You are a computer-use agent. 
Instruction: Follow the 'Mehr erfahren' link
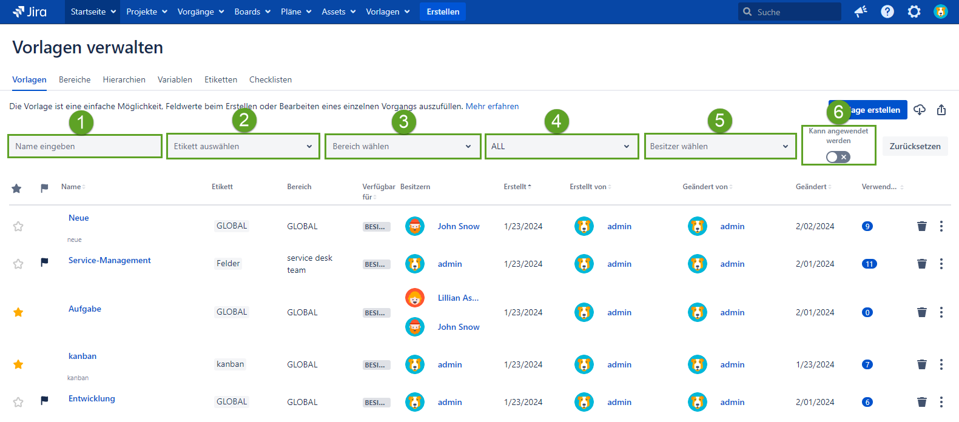point(492,106)
